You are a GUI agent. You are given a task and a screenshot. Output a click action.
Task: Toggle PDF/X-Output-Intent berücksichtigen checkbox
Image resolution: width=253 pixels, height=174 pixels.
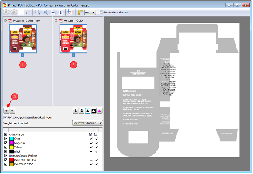click(x=5, y=117)
